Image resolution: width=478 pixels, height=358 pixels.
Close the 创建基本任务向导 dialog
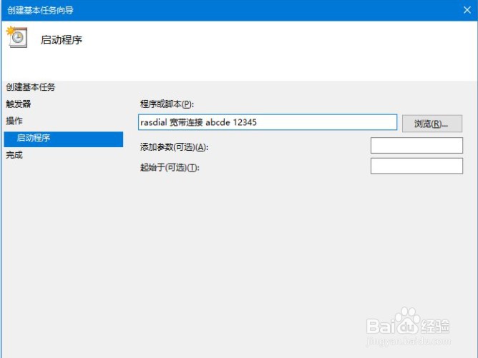point(467,10)
